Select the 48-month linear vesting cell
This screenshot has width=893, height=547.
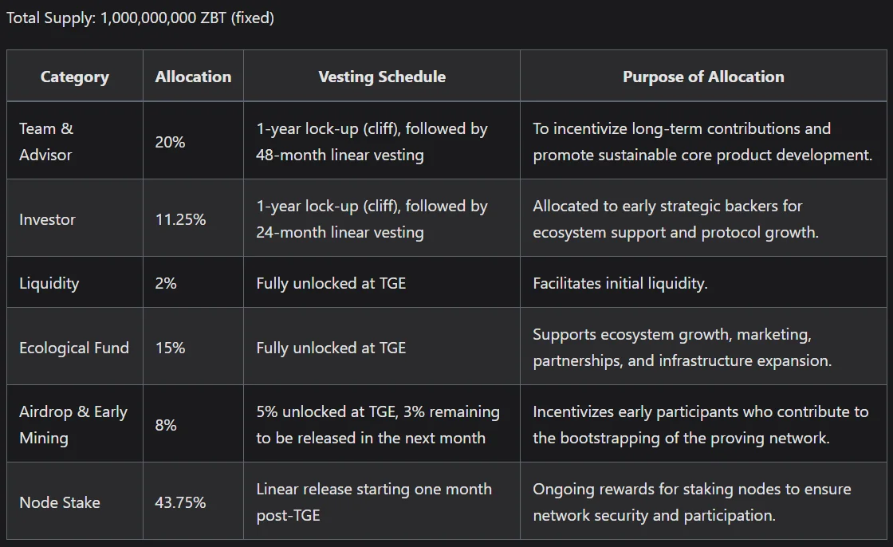pyautogui.click(x=382, y=141)
